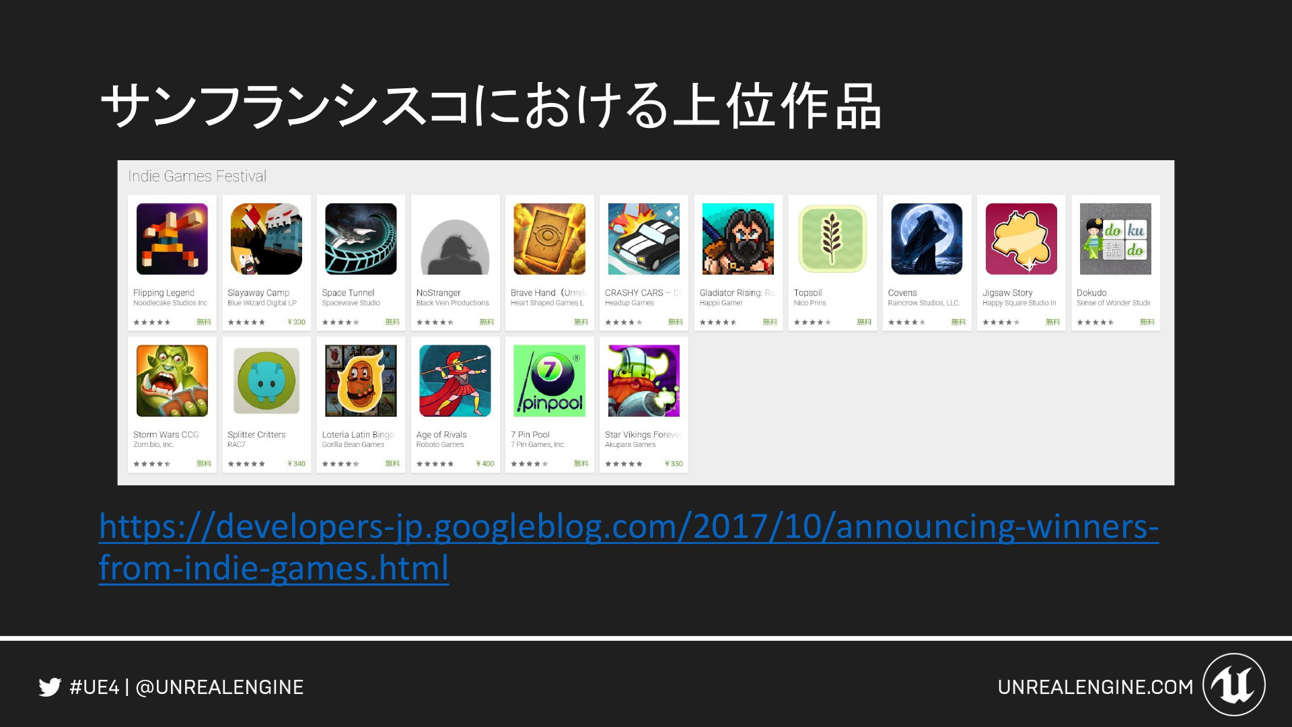Select the Slayaway Camp app icon
The width and height of the screenshot is (1292, 727).
[266, 239]
